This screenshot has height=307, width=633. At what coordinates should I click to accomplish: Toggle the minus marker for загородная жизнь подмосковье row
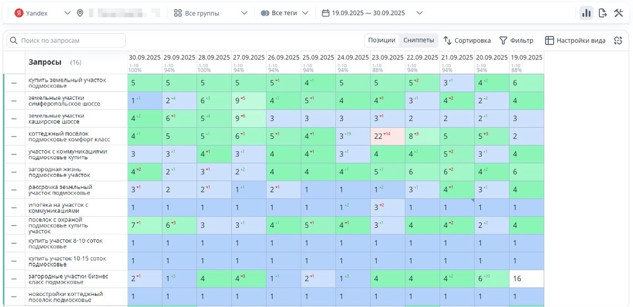tap(14, 172)
